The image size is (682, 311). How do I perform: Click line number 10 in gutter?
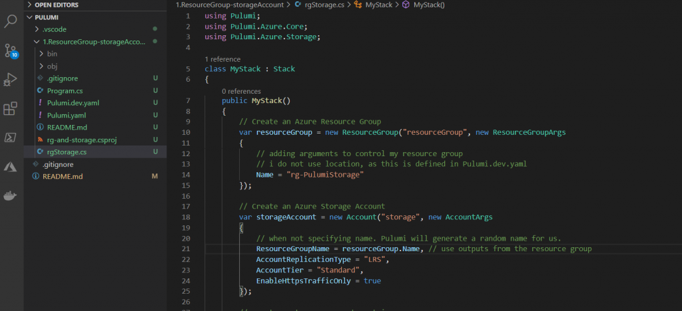pyautogui.click(x=186, y=133)
